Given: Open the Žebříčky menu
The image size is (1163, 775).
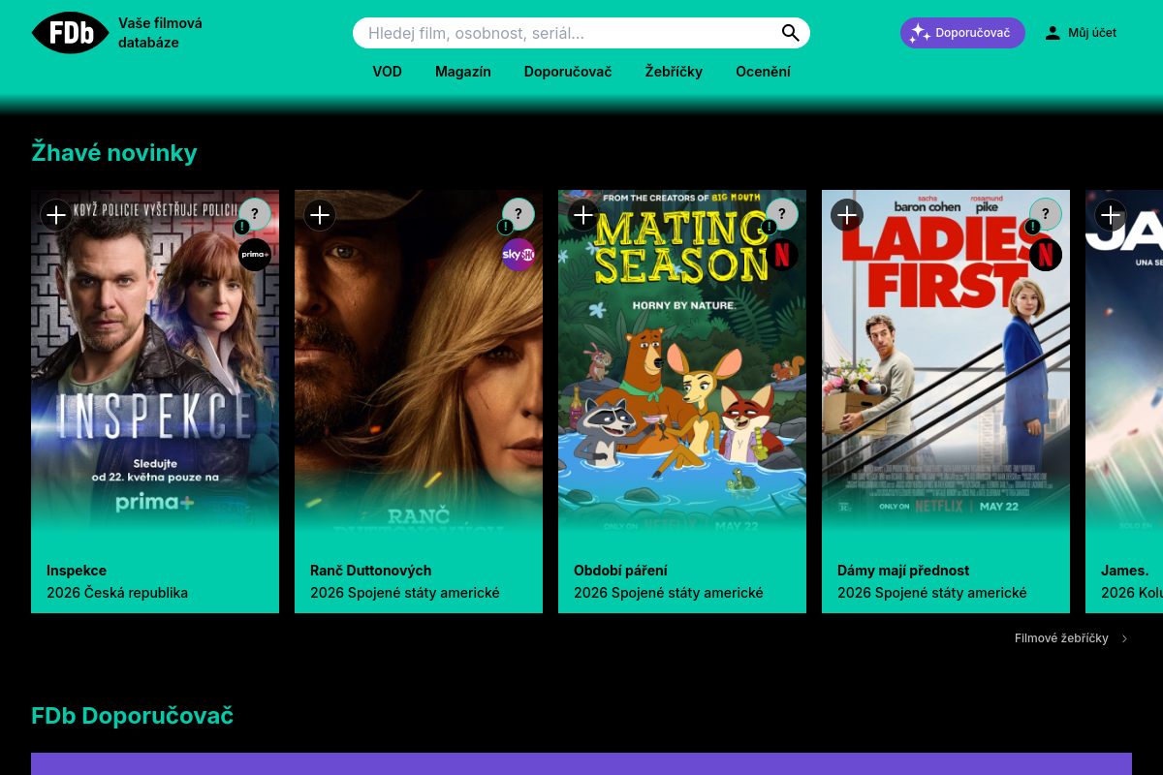Looking at the screenshot, I should tap(674, 72).
